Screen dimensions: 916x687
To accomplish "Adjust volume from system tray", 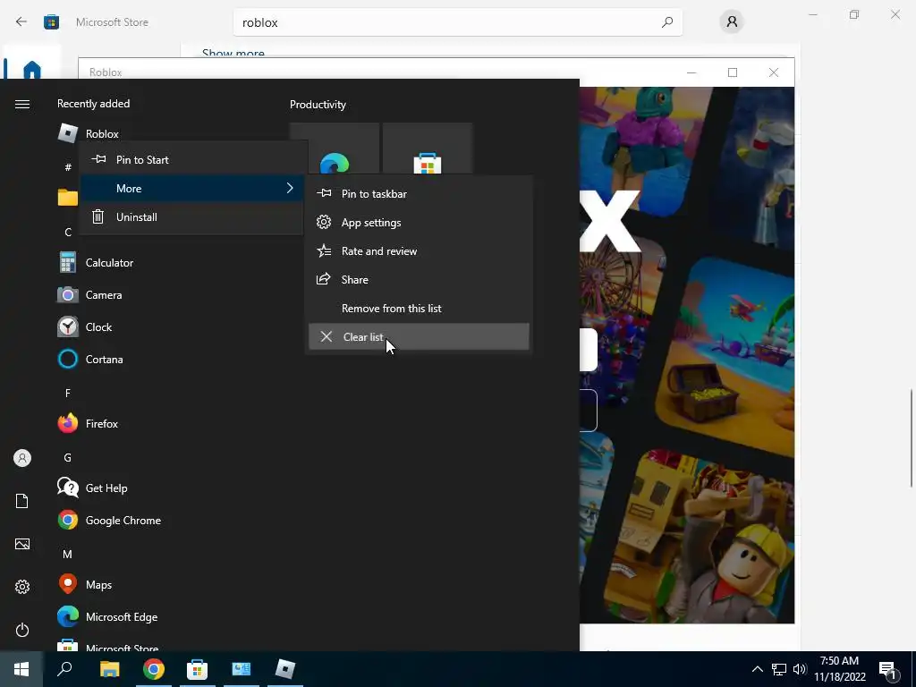I will (800, 669).
